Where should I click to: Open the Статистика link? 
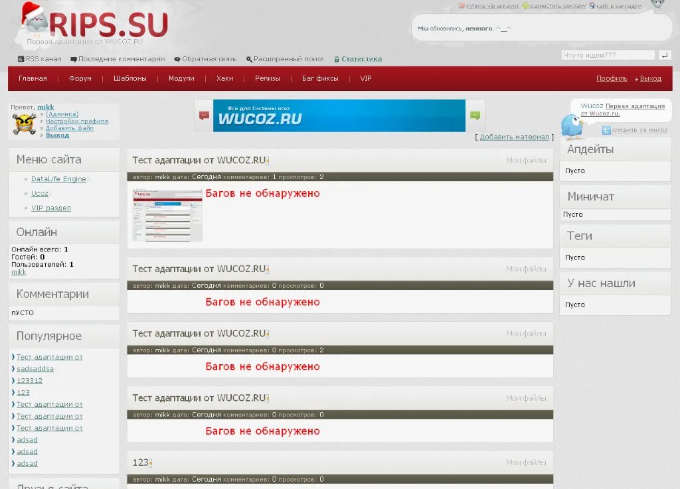pos(362,59)
